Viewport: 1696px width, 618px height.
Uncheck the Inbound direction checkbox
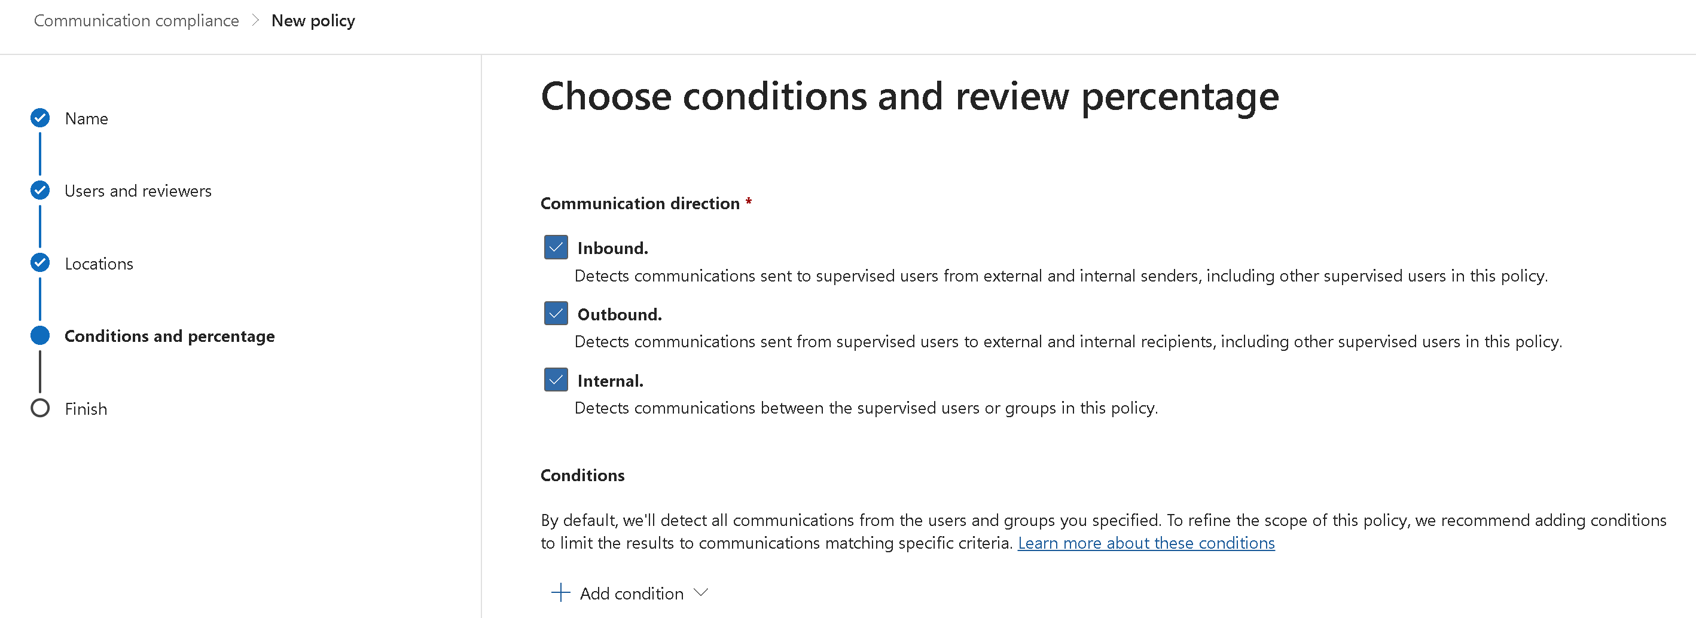pos(556,247)
